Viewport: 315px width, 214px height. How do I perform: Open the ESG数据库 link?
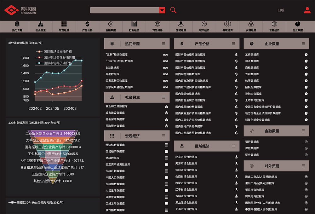pos(112,68)
